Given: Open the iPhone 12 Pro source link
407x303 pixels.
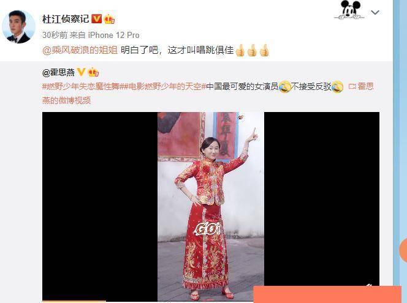Looking at the screenshot, I should click(113, 35).
